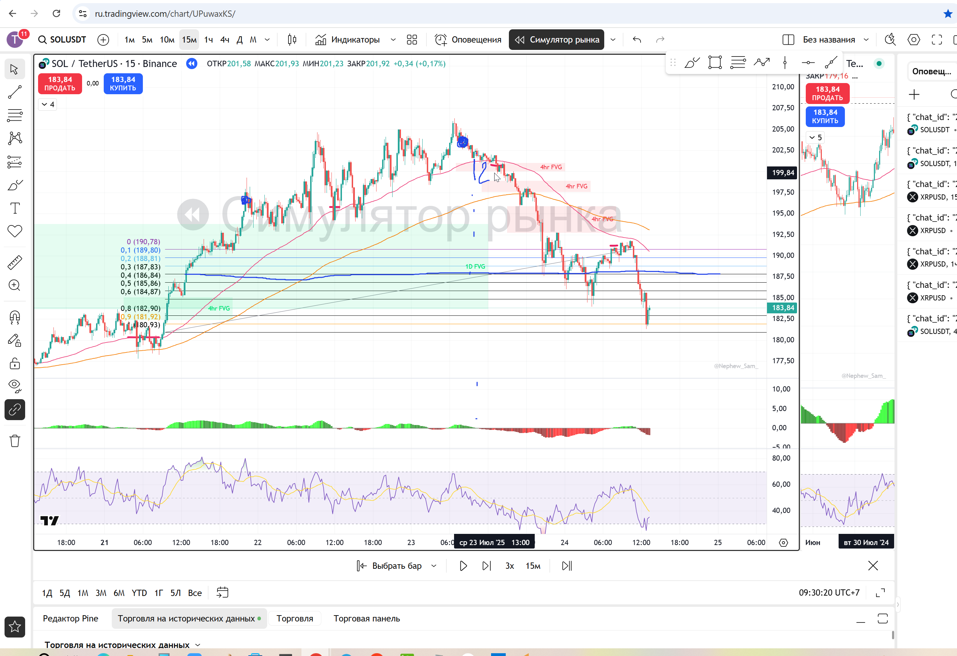The width and height of the screenshot is (957, 656).
Task: Open the Торговля tab
Action: pyautogui.click(x=295, y=619)
